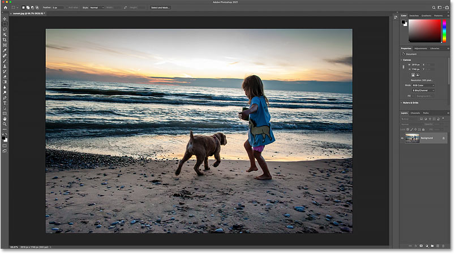Choose Add to selection mode
The height and width of the screenshot is (254, 455).
click(28, 7)
